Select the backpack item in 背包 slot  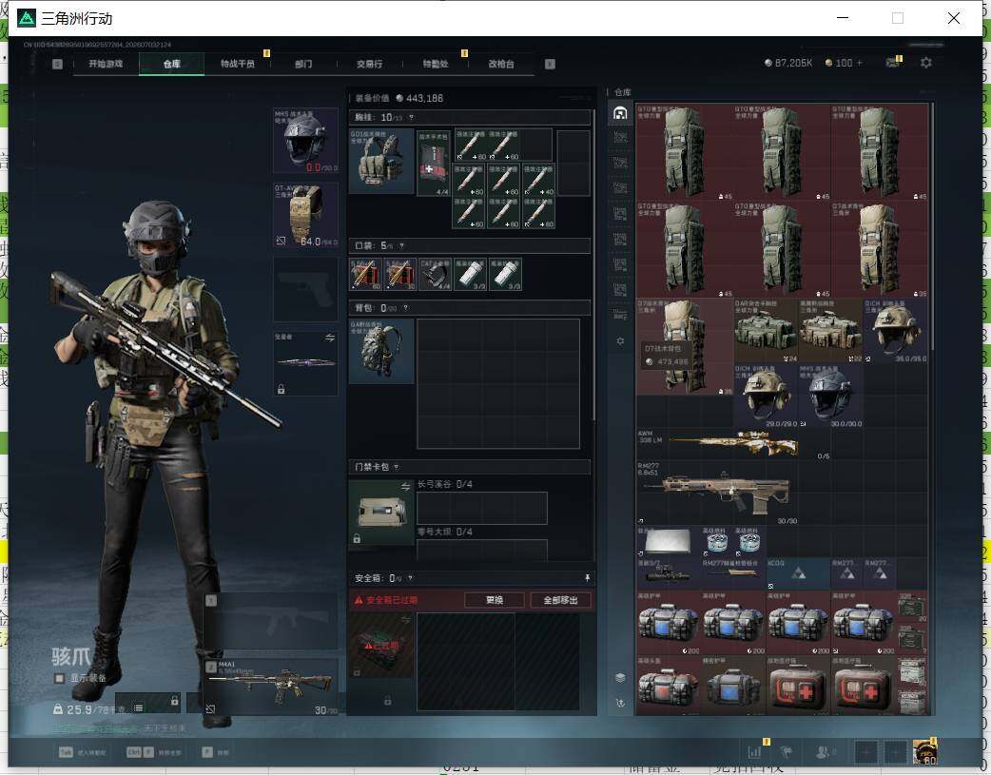(x=381, y=351)
